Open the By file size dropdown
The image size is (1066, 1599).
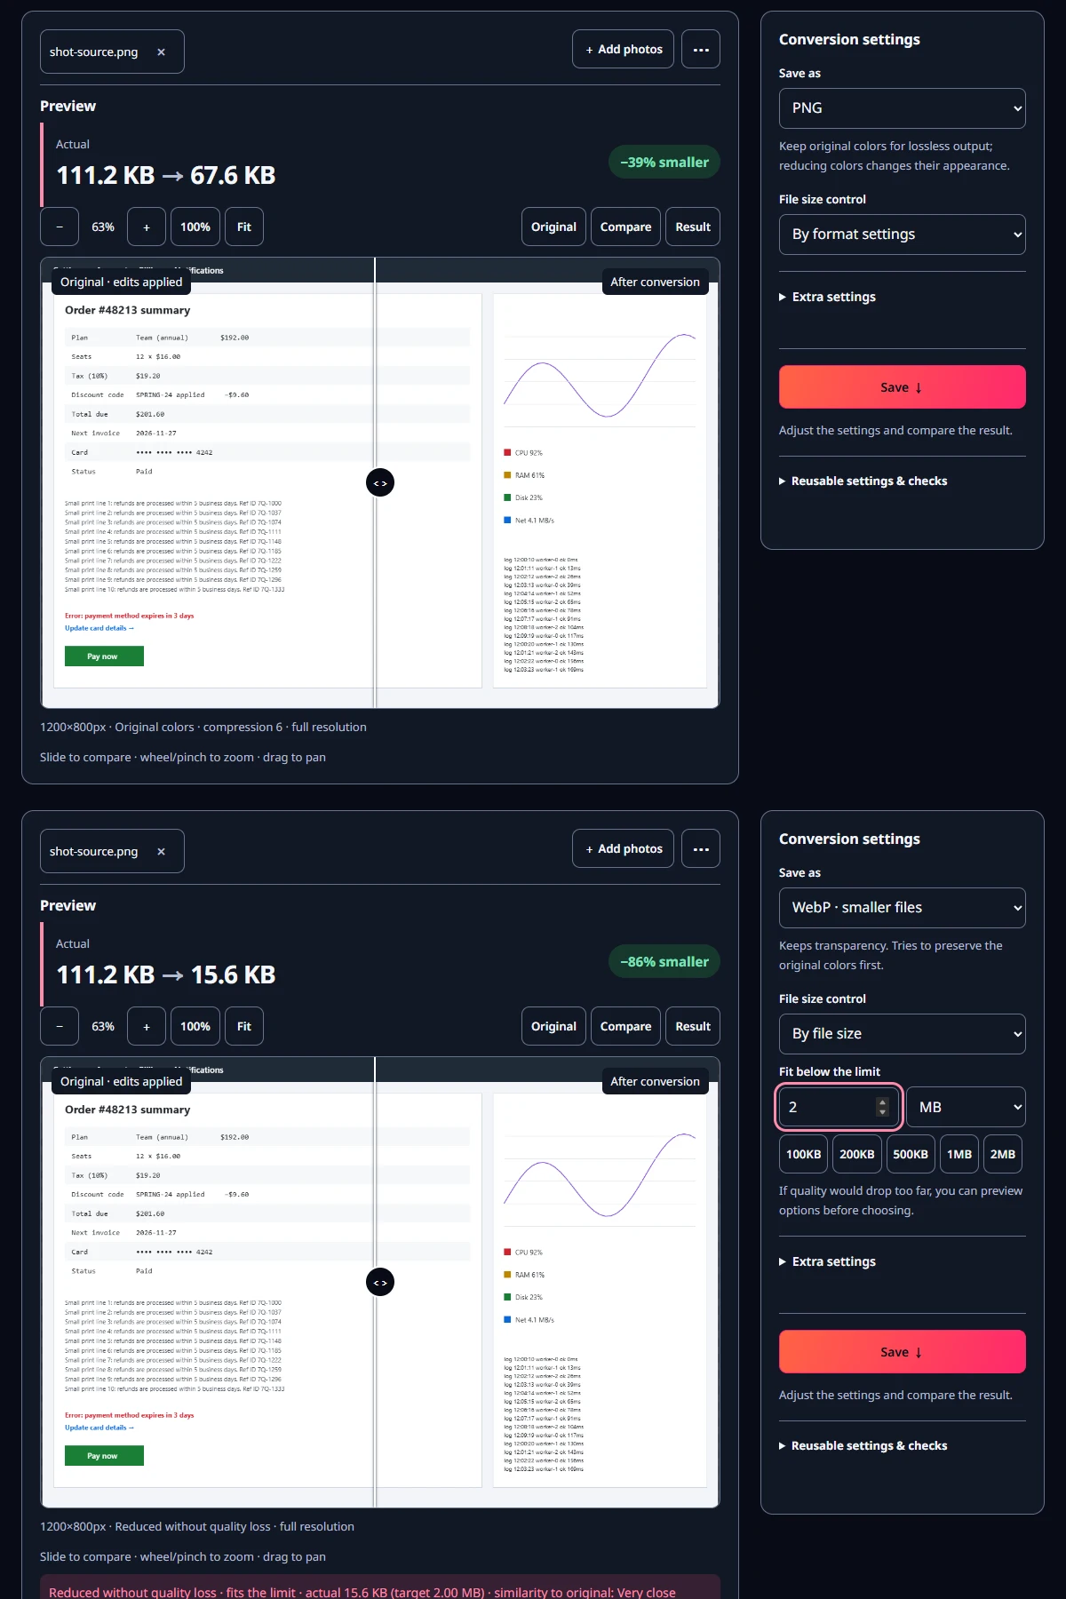click(903, 1034)
